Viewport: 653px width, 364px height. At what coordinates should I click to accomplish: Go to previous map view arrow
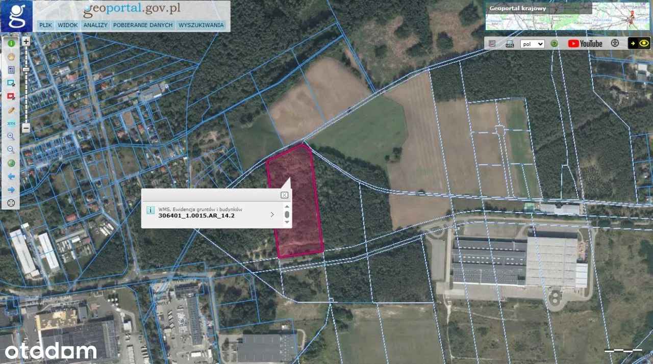11,176
